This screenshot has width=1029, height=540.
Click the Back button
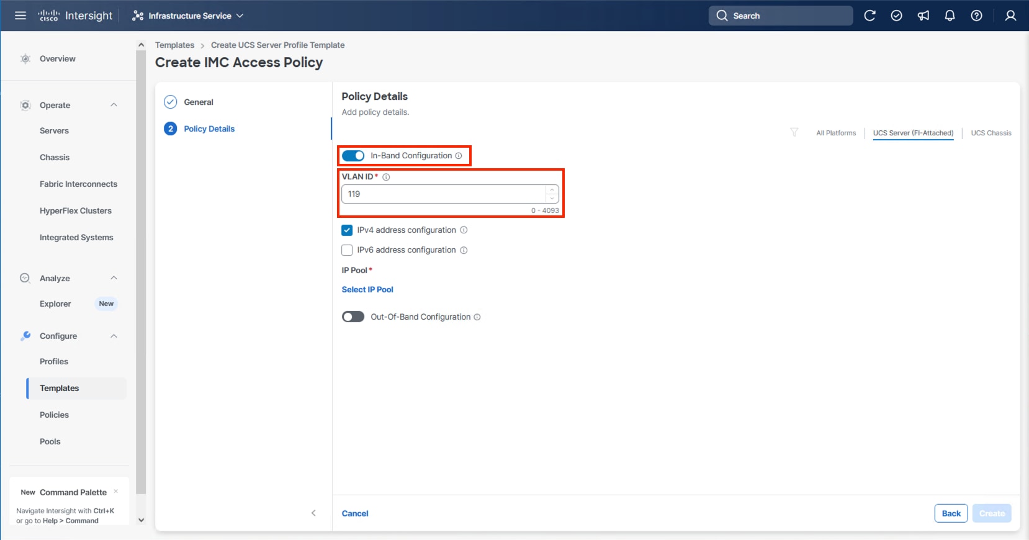tap(951, 513)
